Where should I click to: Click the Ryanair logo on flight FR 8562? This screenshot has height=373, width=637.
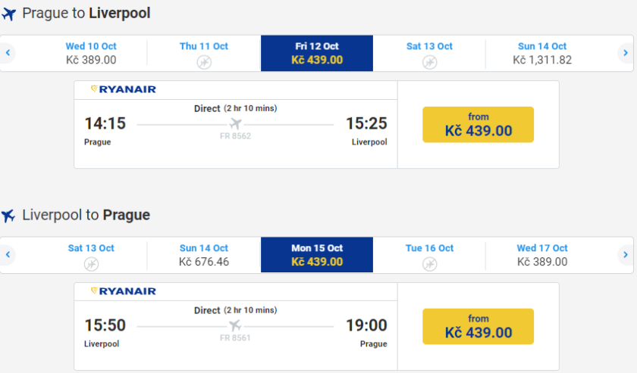[x=124, y=89]
